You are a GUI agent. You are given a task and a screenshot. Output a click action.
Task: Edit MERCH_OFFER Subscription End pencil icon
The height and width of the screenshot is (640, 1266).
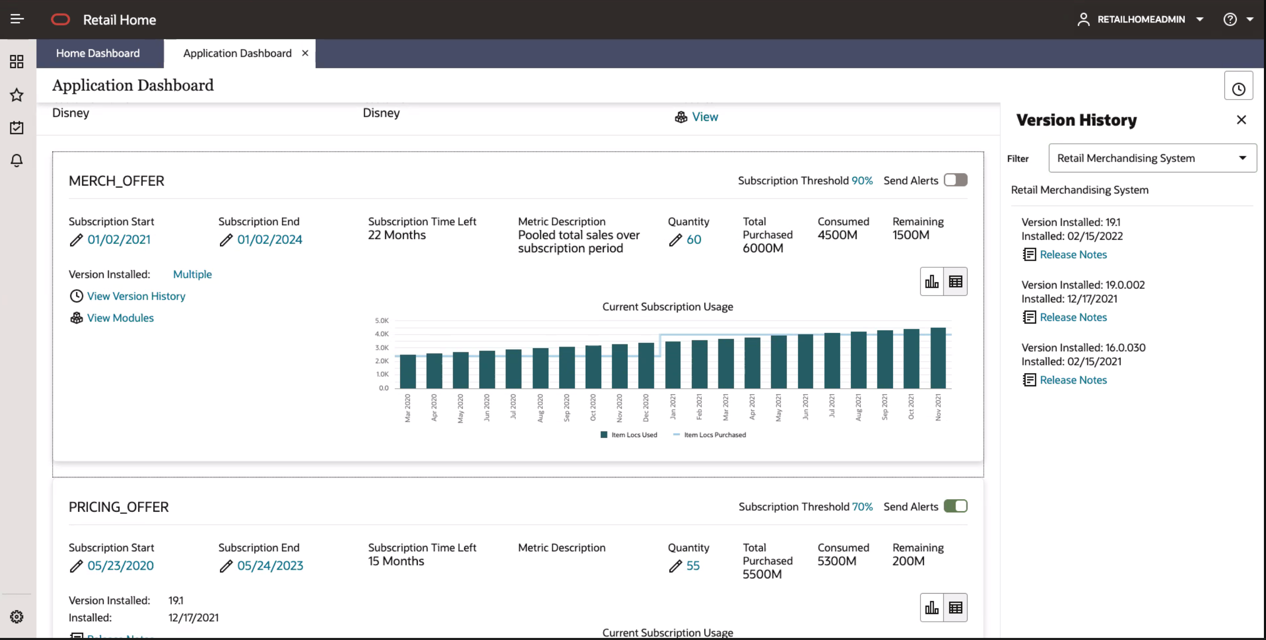click(226, 240)
